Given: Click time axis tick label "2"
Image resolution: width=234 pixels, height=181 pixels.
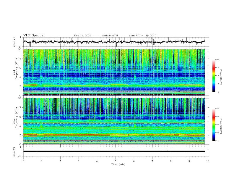Looking at the screenshot, I should 60,161.
